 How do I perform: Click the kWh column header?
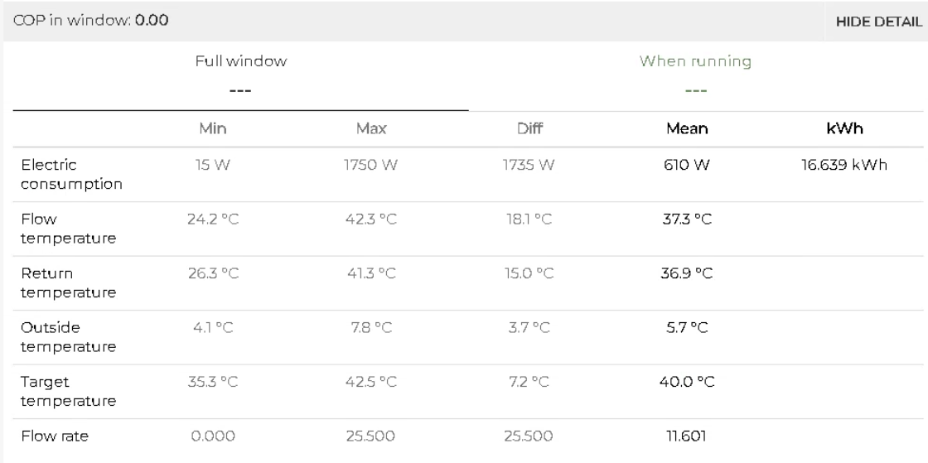(844, 128)
